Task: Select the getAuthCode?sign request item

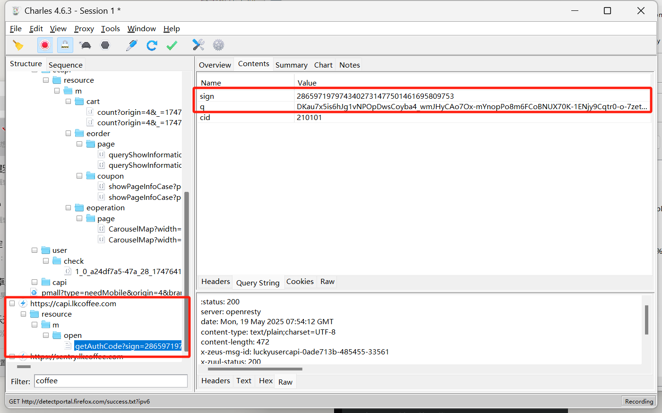Action: (128, 346)
